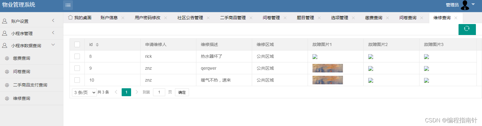The width and height of the screenshot is (482, 126).
Task: Expand the 账户设置 sidebar menu
Action: coord(53,20)
